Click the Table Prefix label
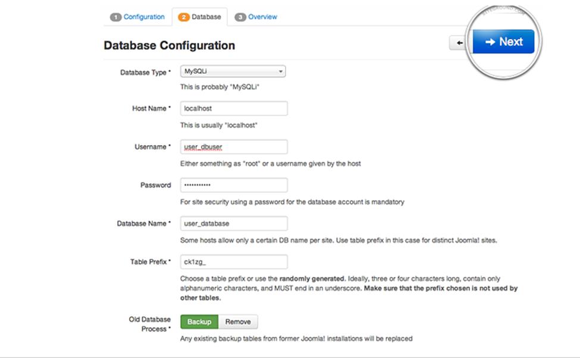Viewport: 580px width, 358px height. [150, 262]
